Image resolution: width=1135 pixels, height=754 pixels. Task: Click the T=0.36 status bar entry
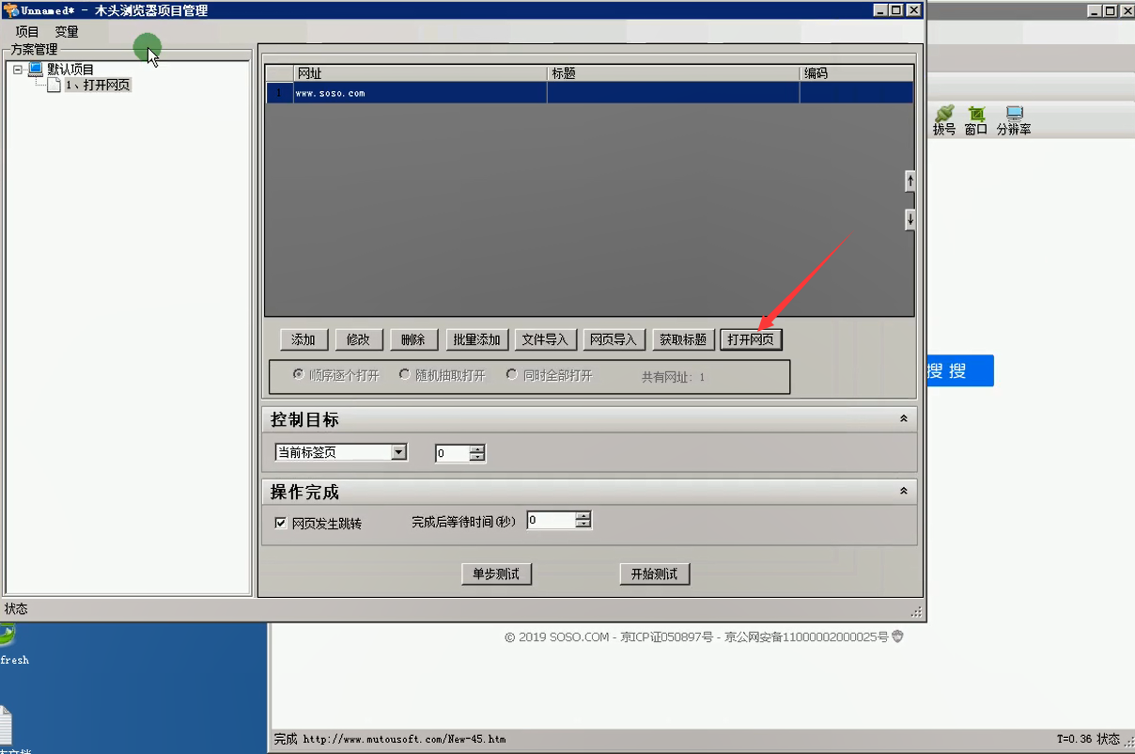pyautogui.click(x=1075, y=739)
